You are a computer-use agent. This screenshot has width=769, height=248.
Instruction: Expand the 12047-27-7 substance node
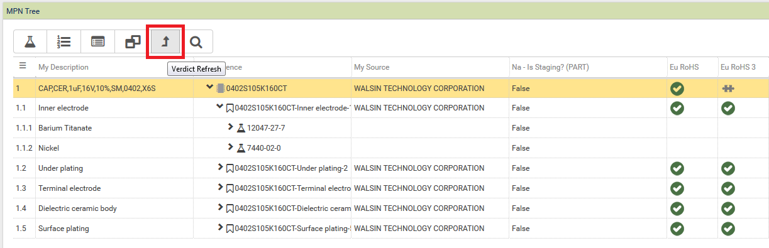(231, 127)
